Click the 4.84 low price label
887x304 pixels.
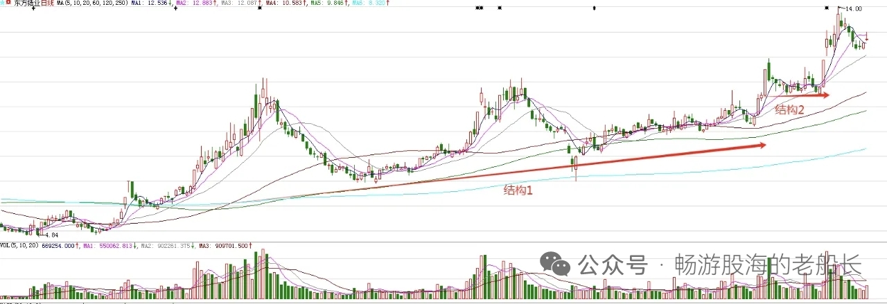click(x=53, y=235)
